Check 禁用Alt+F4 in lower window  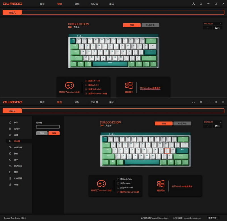pos(118,183)
